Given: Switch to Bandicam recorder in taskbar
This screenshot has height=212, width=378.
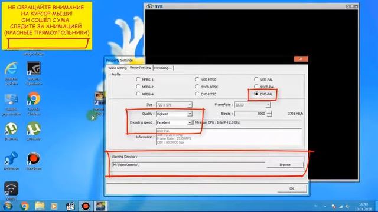Looking at the screenshot, I should coord(86,206).
